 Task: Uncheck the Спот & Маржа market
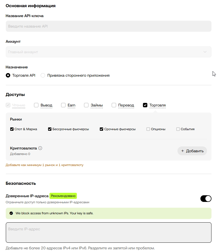(x=12, y=129)
